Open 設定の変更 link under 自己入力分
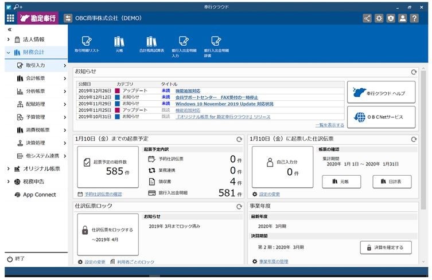Viewport: 432px width, 280px height. coord(269,194)
